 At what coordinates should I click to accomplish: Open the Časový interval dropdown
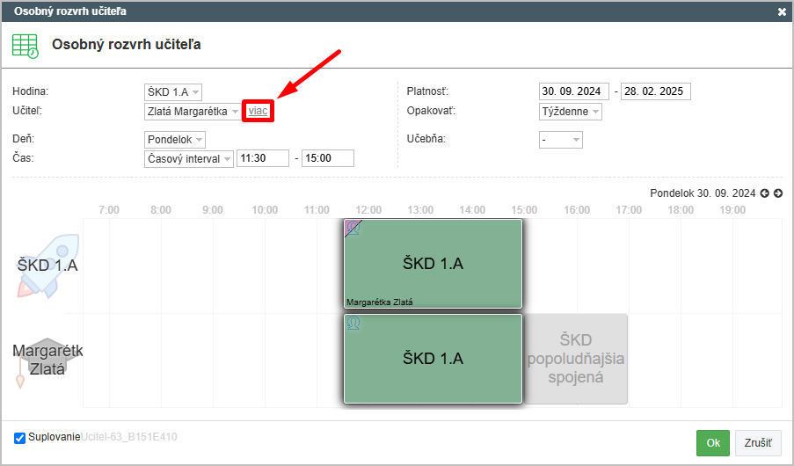[x=189, y=158]
